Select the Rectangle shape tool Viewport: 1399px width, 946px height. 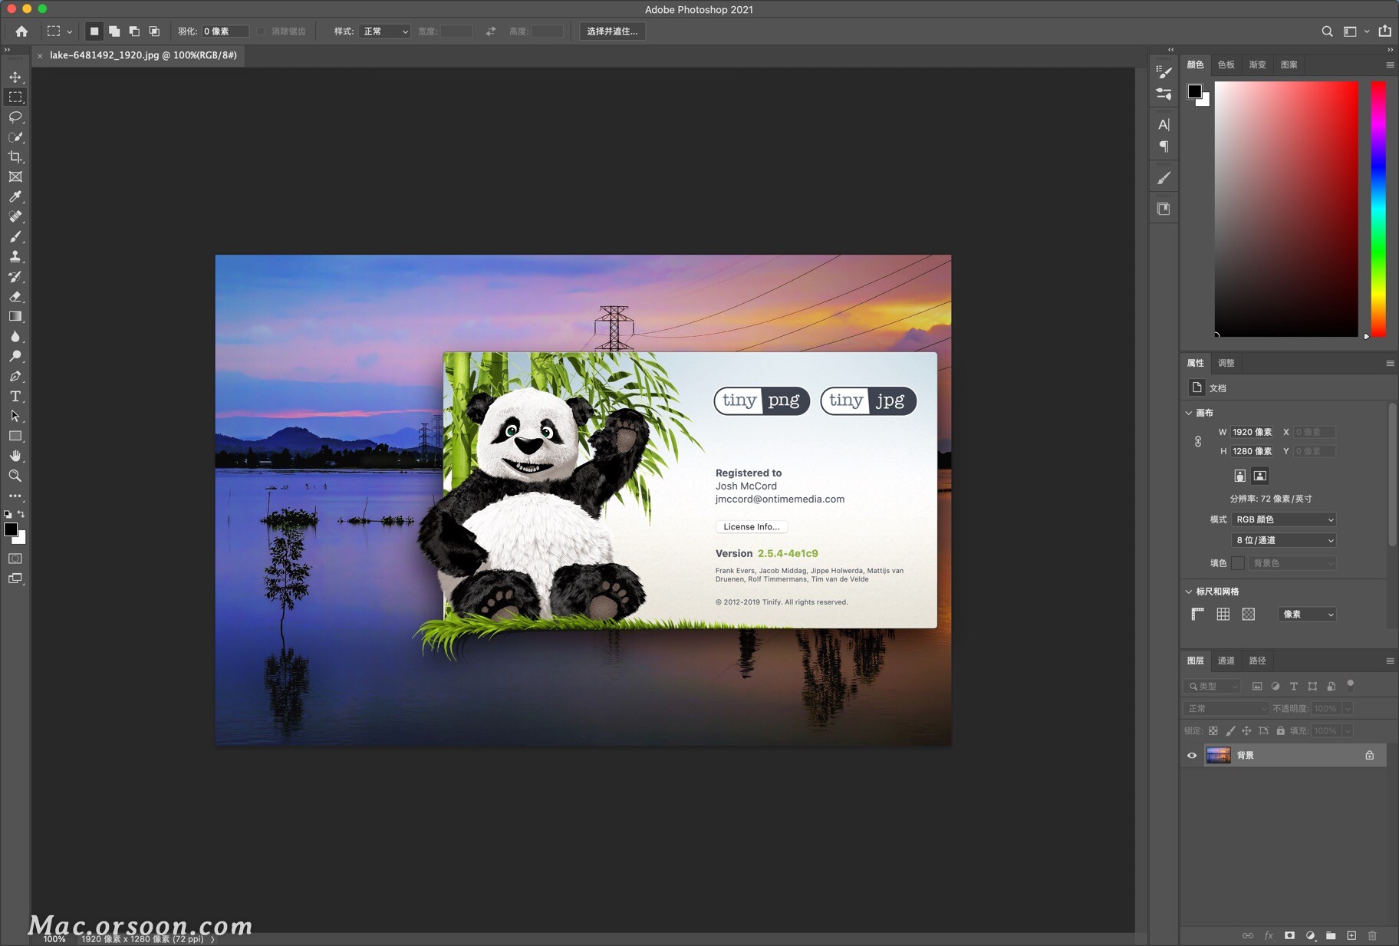[15, 436]
